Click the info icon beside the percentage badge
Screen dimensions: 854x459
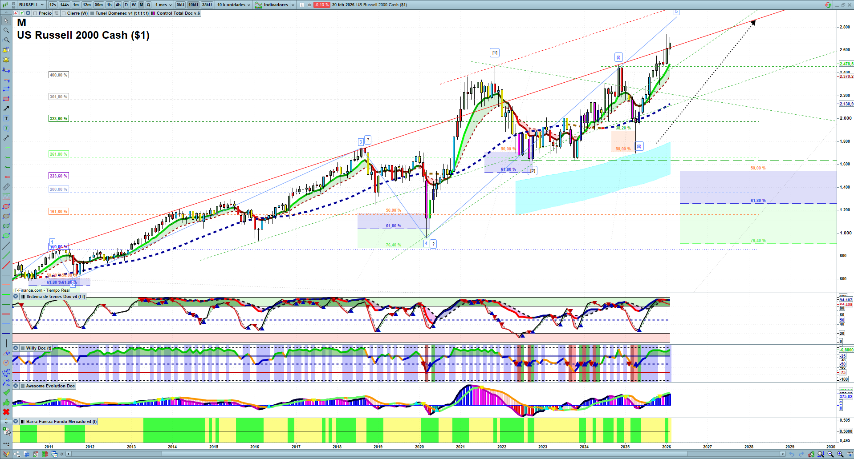click(302, 5)
